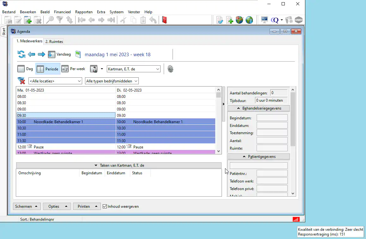366x239 pixels.
Task: Click the Vandaag button
Action: click(59, 54)
